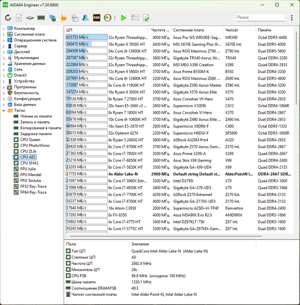Screen dimensions: 300x305
Task: Click the results list horizontal scrollbar
Action: (x=166, y=236)
